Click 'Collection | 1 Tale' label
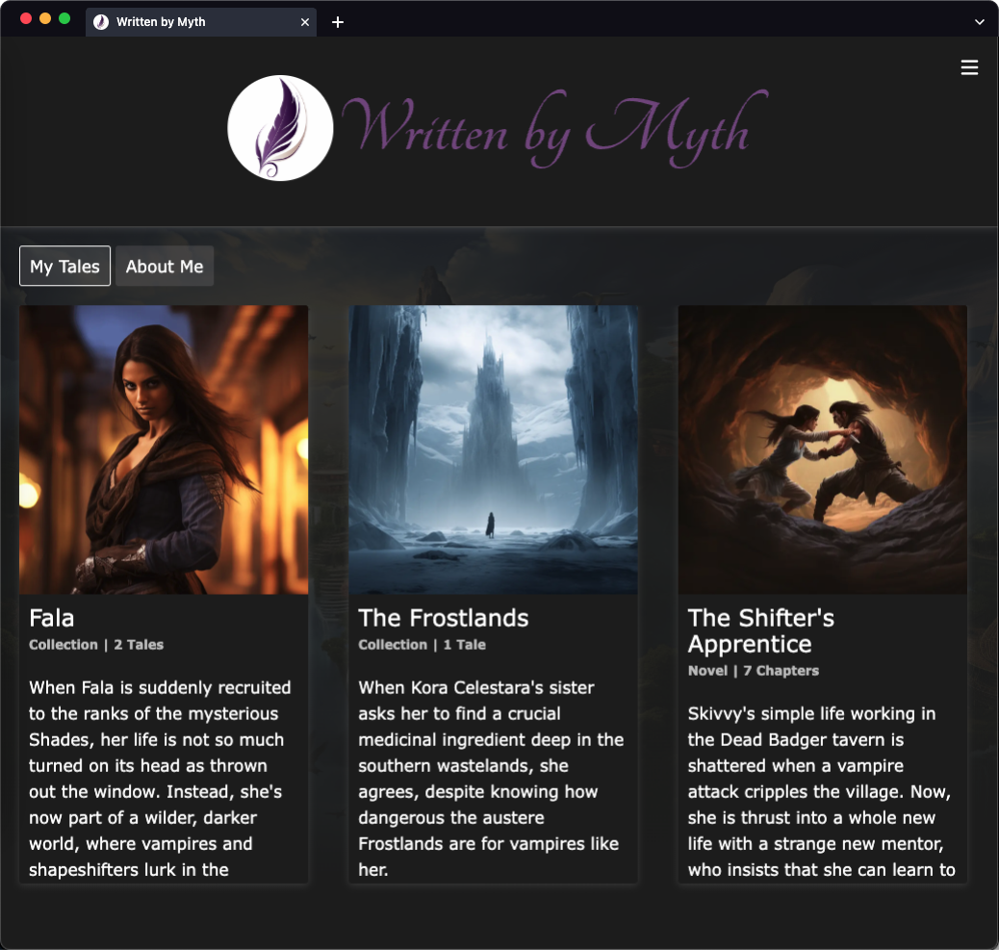This screenshot has width=999, height=950. pyautogui.click(x=422, y=645)
